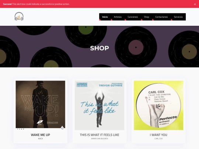This screenshot has width=199, height=149.
Task: Click the Armin Van Buuren cover logo
Action: (x=82, y=85)
